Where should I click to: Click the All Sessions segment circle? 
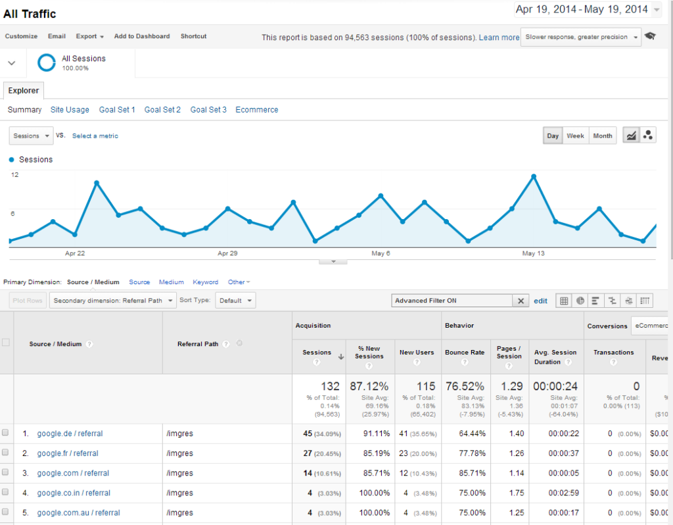[x=47, y=63]
